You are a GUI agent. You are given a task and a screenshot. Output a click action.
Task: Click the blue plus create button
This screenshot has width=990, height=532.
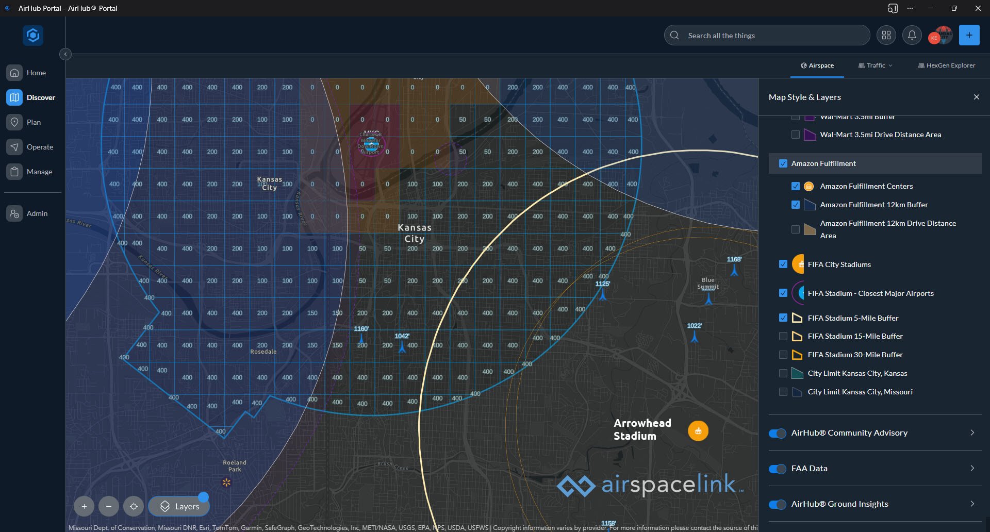coord(969,35)
